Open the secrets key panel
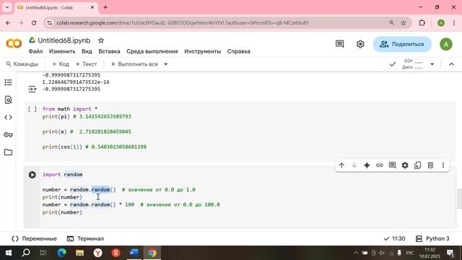The height and width of the screenshot is (260, 462). (x=8, y=135)
